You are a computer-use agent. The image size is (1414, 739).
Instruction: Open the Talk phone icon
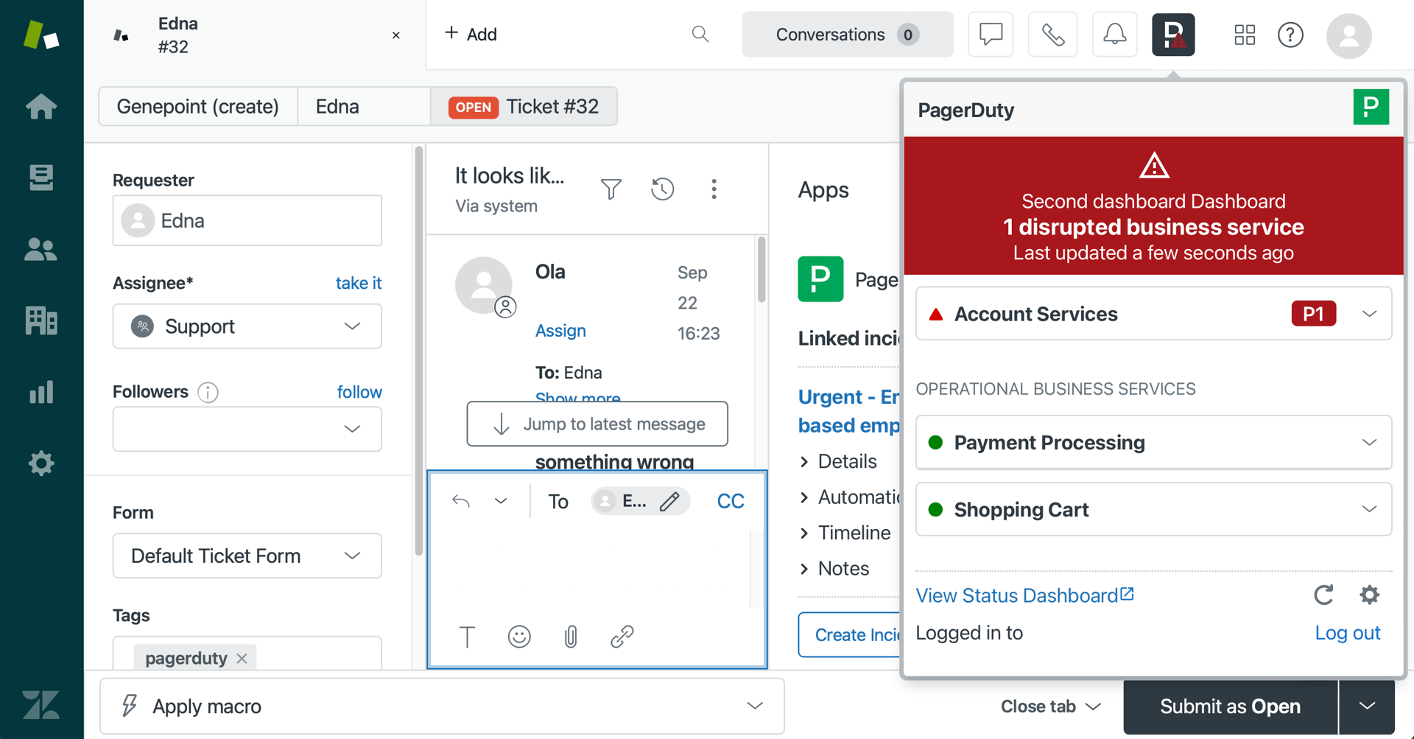(1052, 35)
